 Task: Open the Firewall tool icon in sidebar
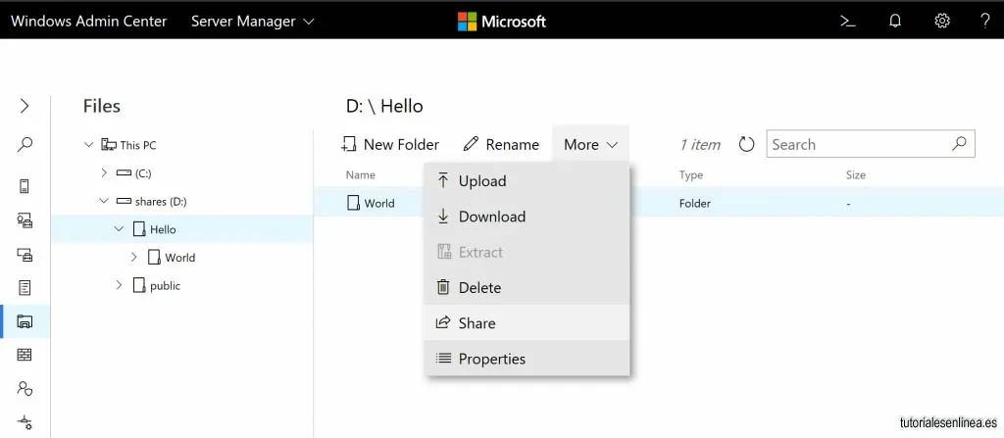25,355
